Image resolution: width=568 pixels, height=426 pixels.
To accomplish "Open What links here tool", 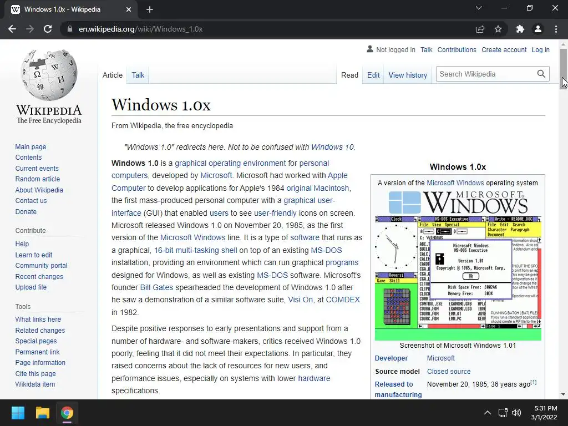I will point(38,319).
